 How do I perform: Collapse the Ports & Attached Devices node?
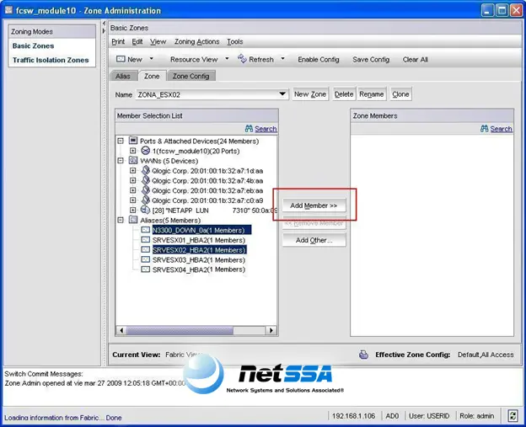click(x=121, y=141)
